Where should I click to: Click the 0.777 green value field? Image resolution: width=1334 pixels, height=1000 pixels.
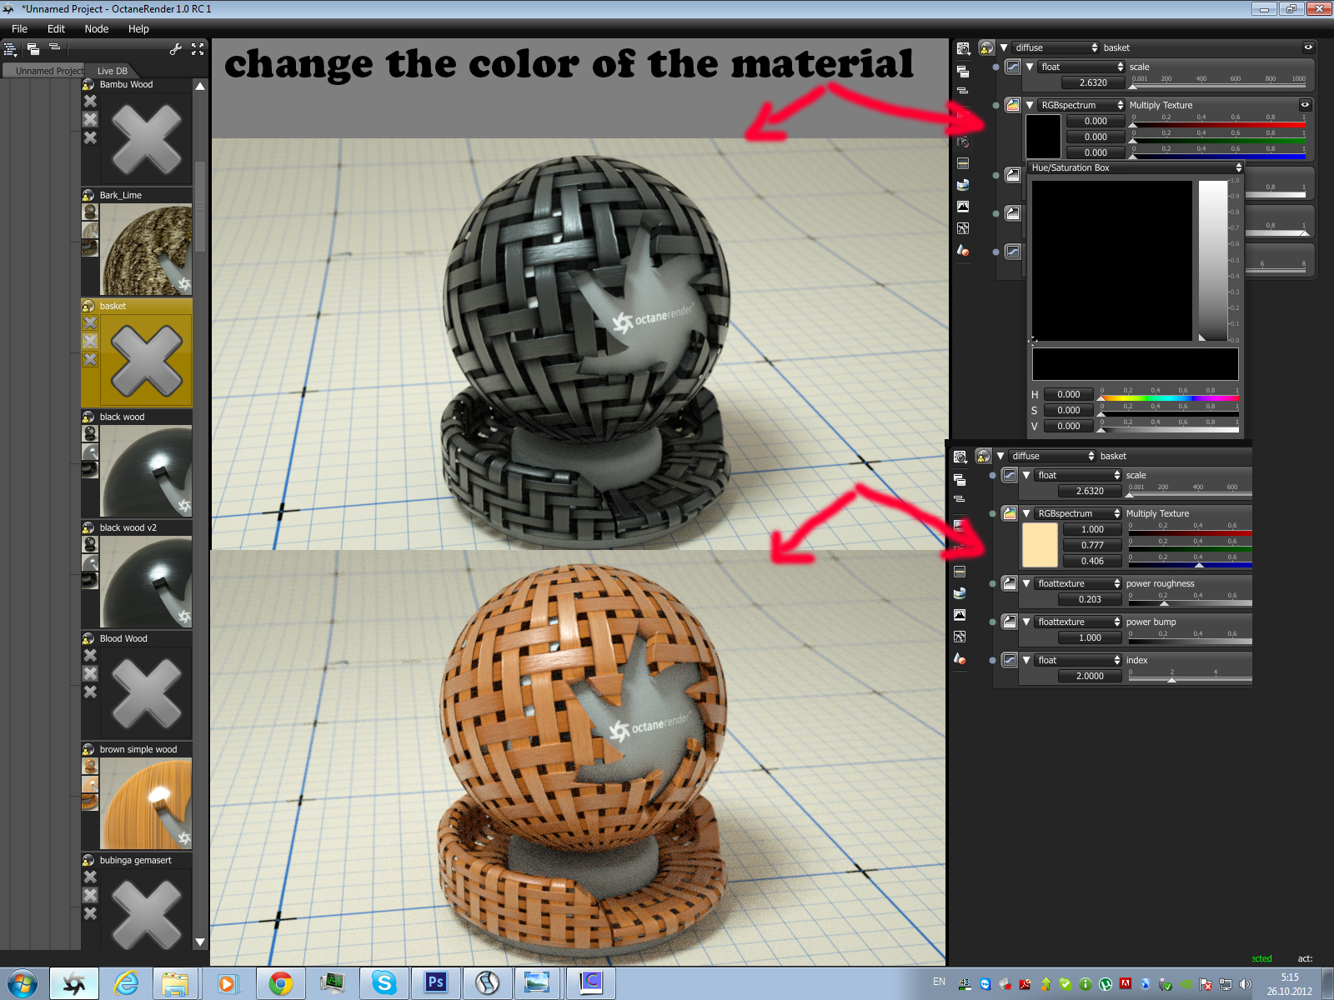(1092, 545)
